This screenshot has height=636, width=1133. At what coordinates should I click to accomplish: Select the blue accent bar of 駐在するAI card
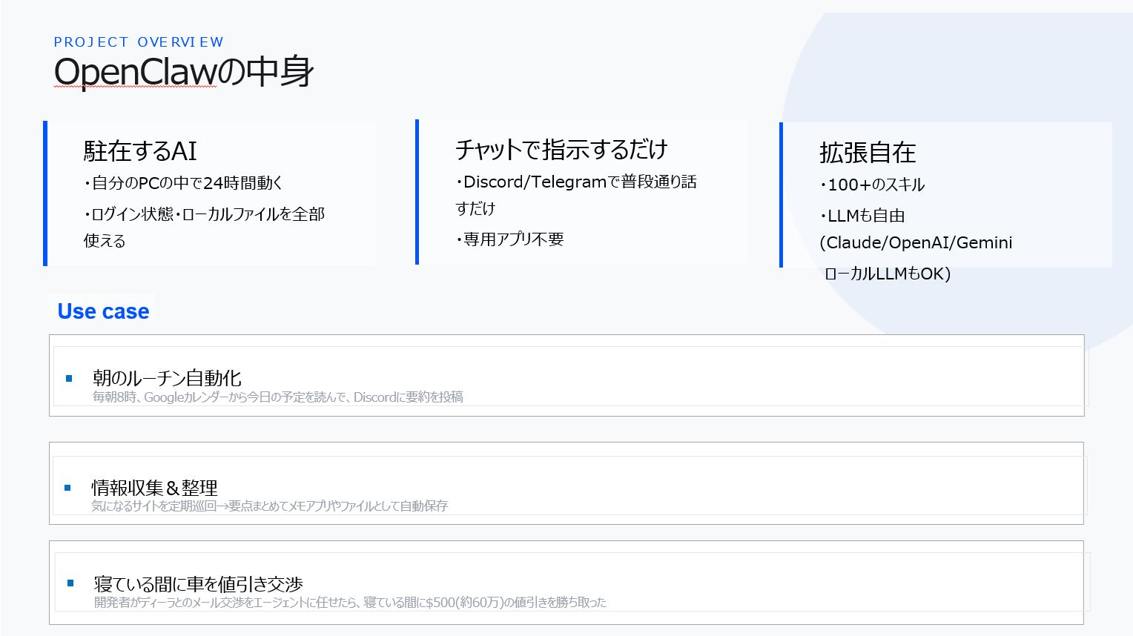[x=45, y=193]
